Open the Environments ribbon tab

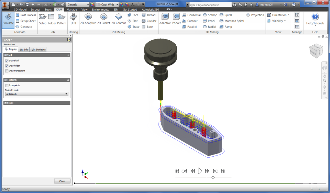pos(100,10)
